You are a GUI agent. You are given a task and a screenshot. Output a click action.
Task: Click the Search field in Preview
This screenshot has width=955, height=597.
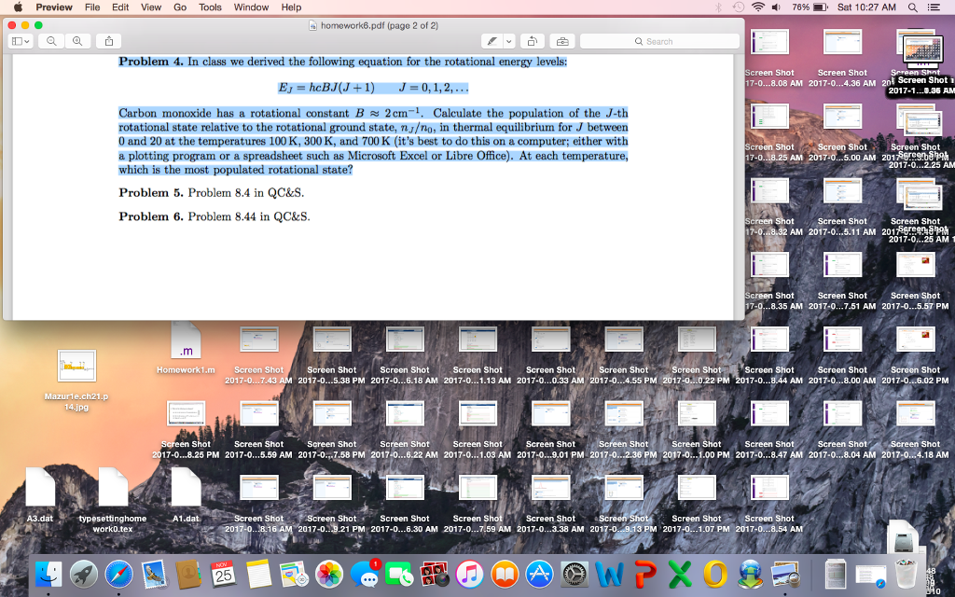click(658, 42)
